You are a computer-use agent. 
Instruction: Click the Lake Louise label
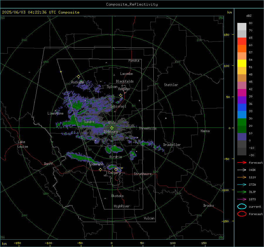click(x=23, y=144)
